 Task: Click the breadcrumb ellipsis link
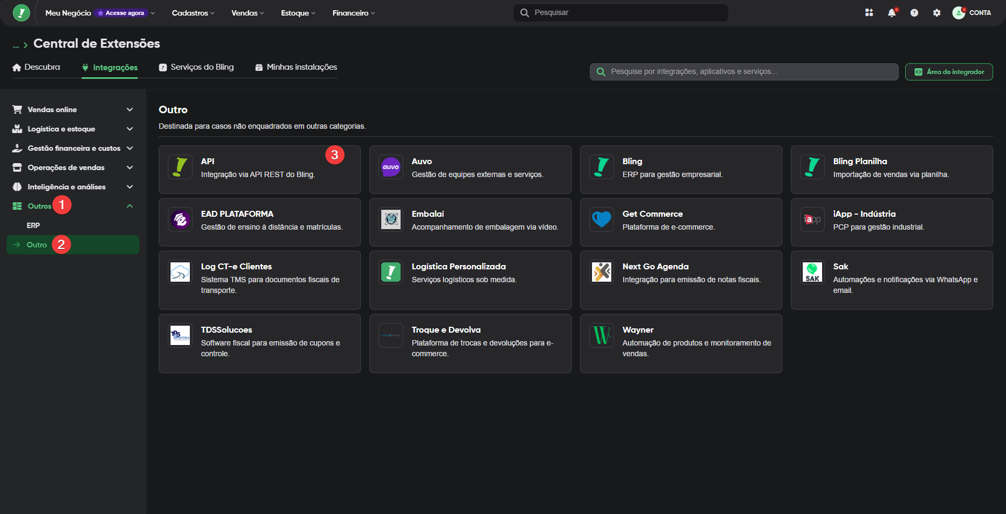(16, 45)
